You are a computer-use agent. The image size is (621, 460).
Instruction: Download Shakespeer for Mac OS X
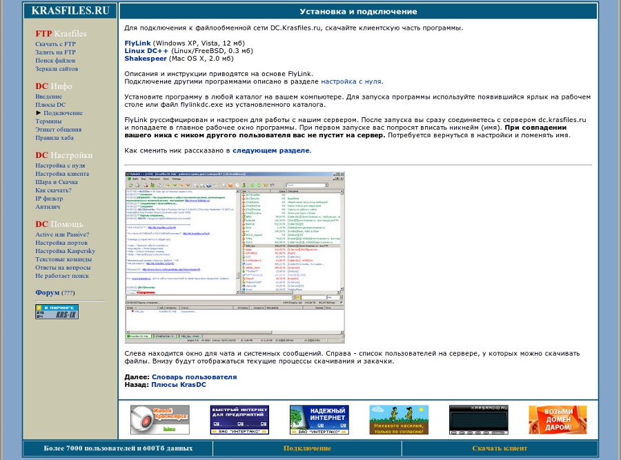point(147,59)
